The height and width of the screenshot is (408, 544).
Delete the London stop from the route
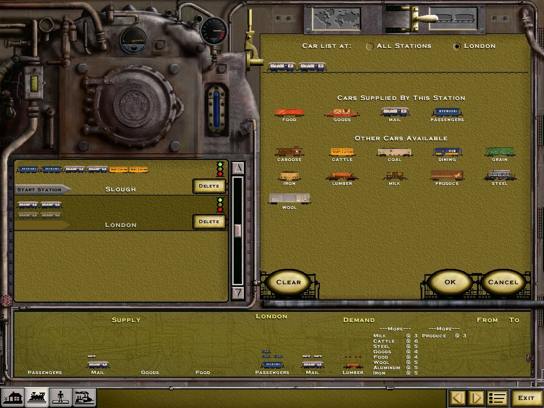[x=209, y=222]
